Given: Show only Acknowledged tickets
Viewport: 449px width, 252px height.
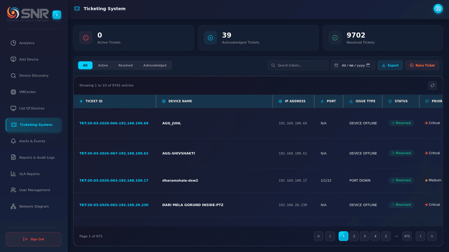Looking at the screenshot, I should click(x=155, y=65).
